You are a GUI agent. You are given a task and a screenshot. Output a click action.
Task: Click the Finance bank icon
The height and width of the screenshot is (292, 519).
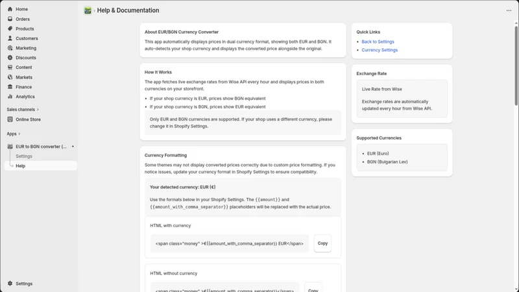[x=10, y=87]
